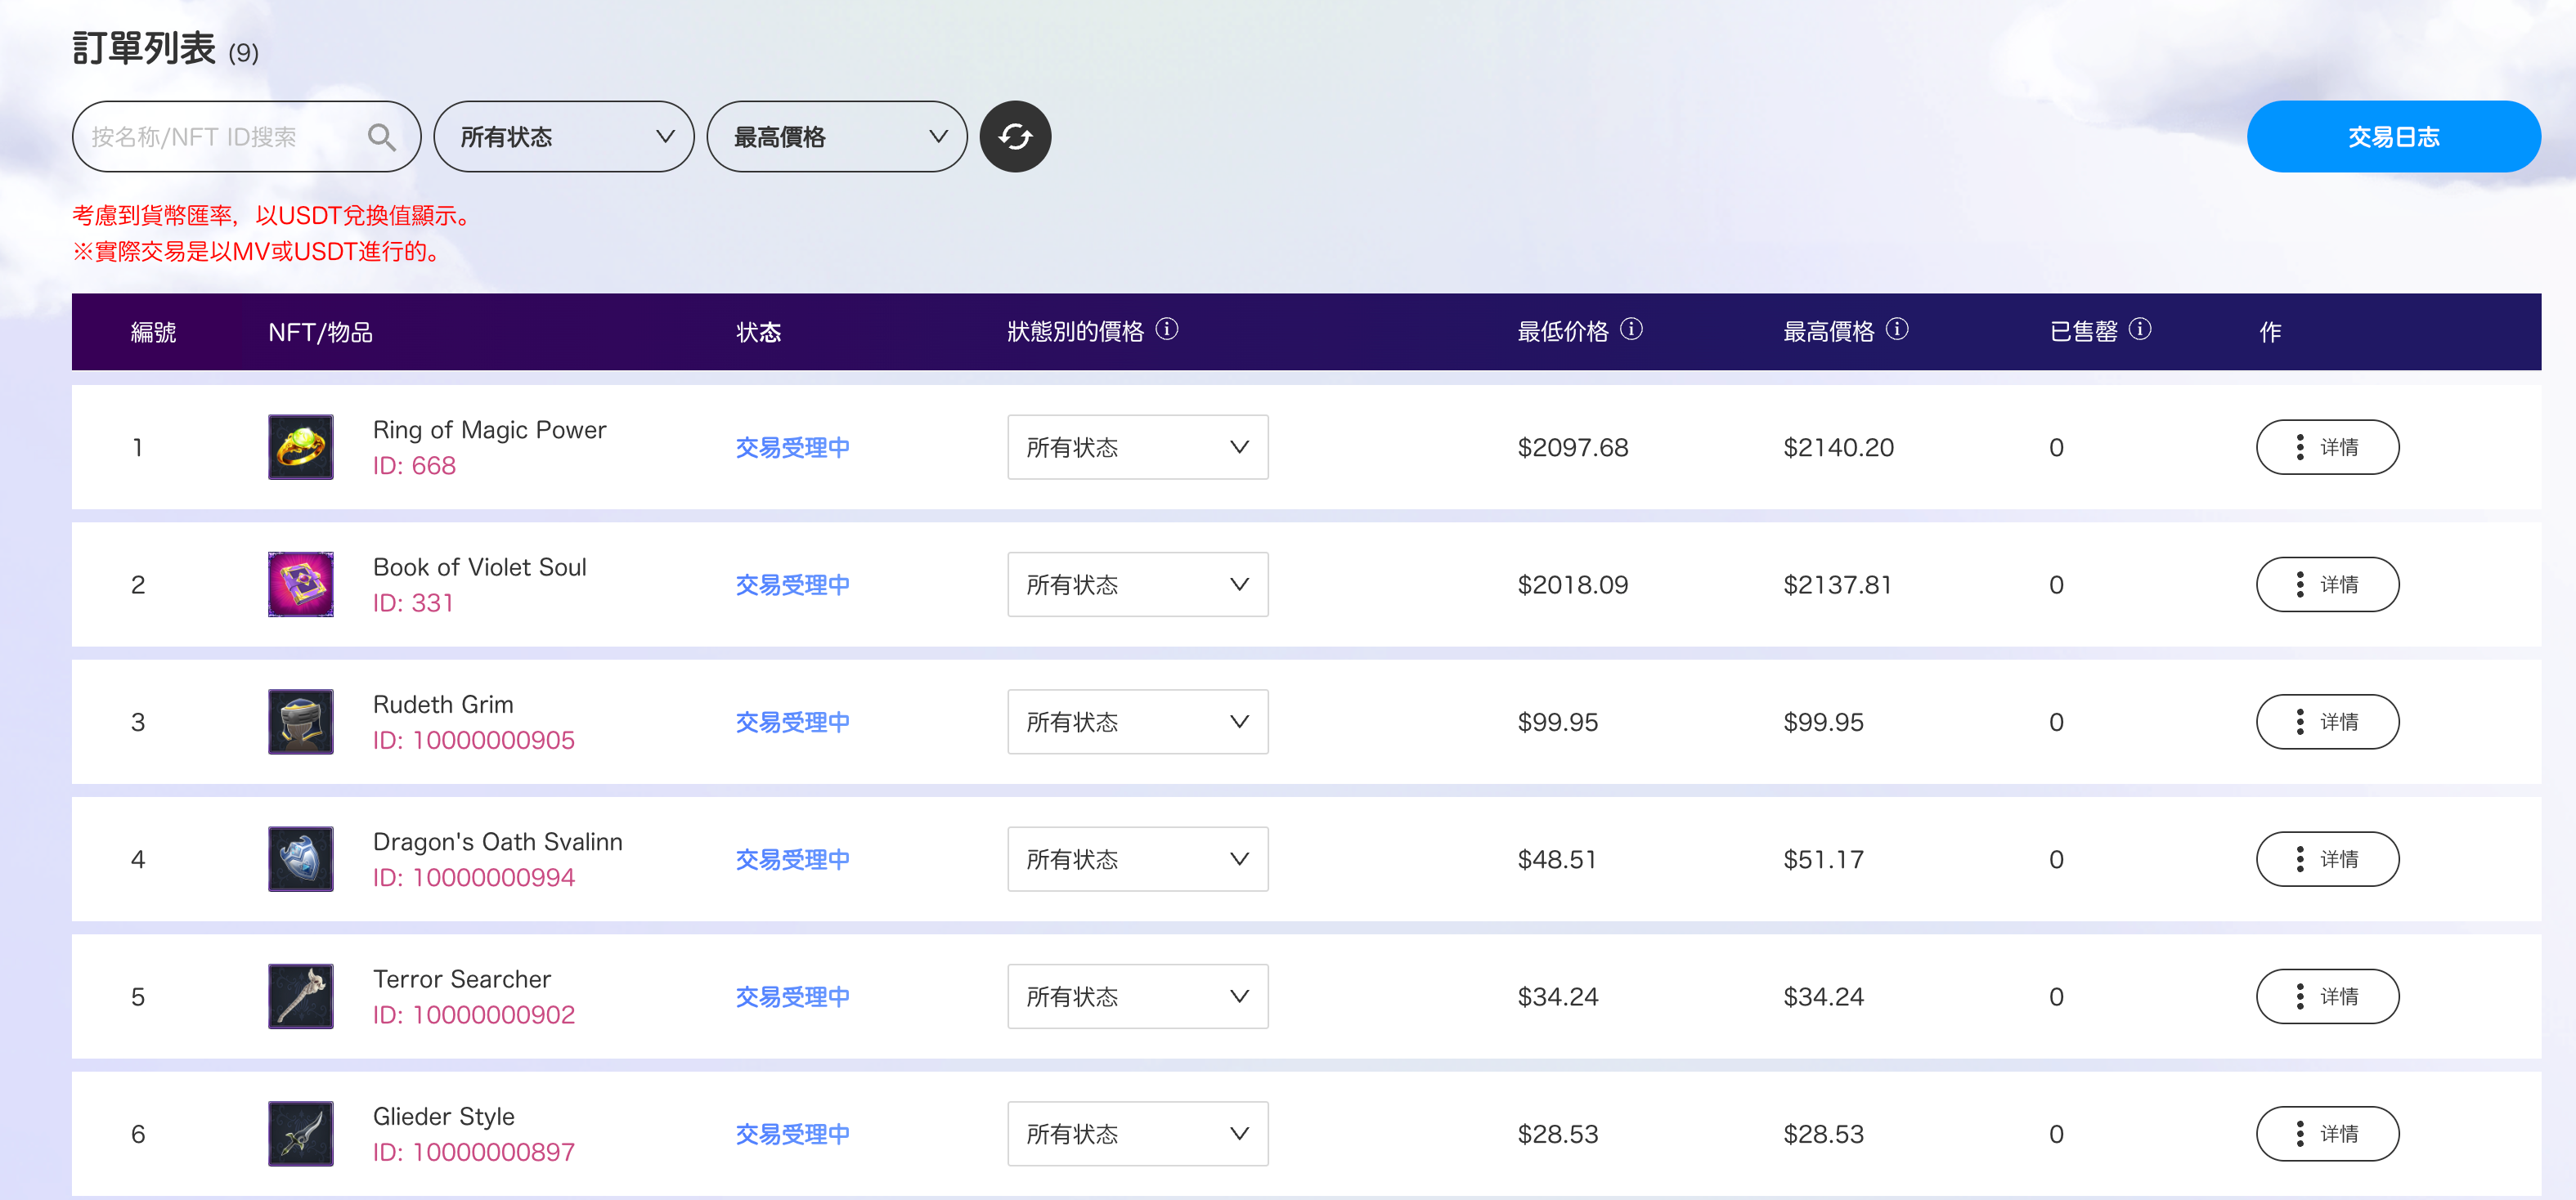This screenshot has width=2576, height=1200.
Task: Expand status price dropdown for Terror Searcher
Action: (x=1137, y=996)
